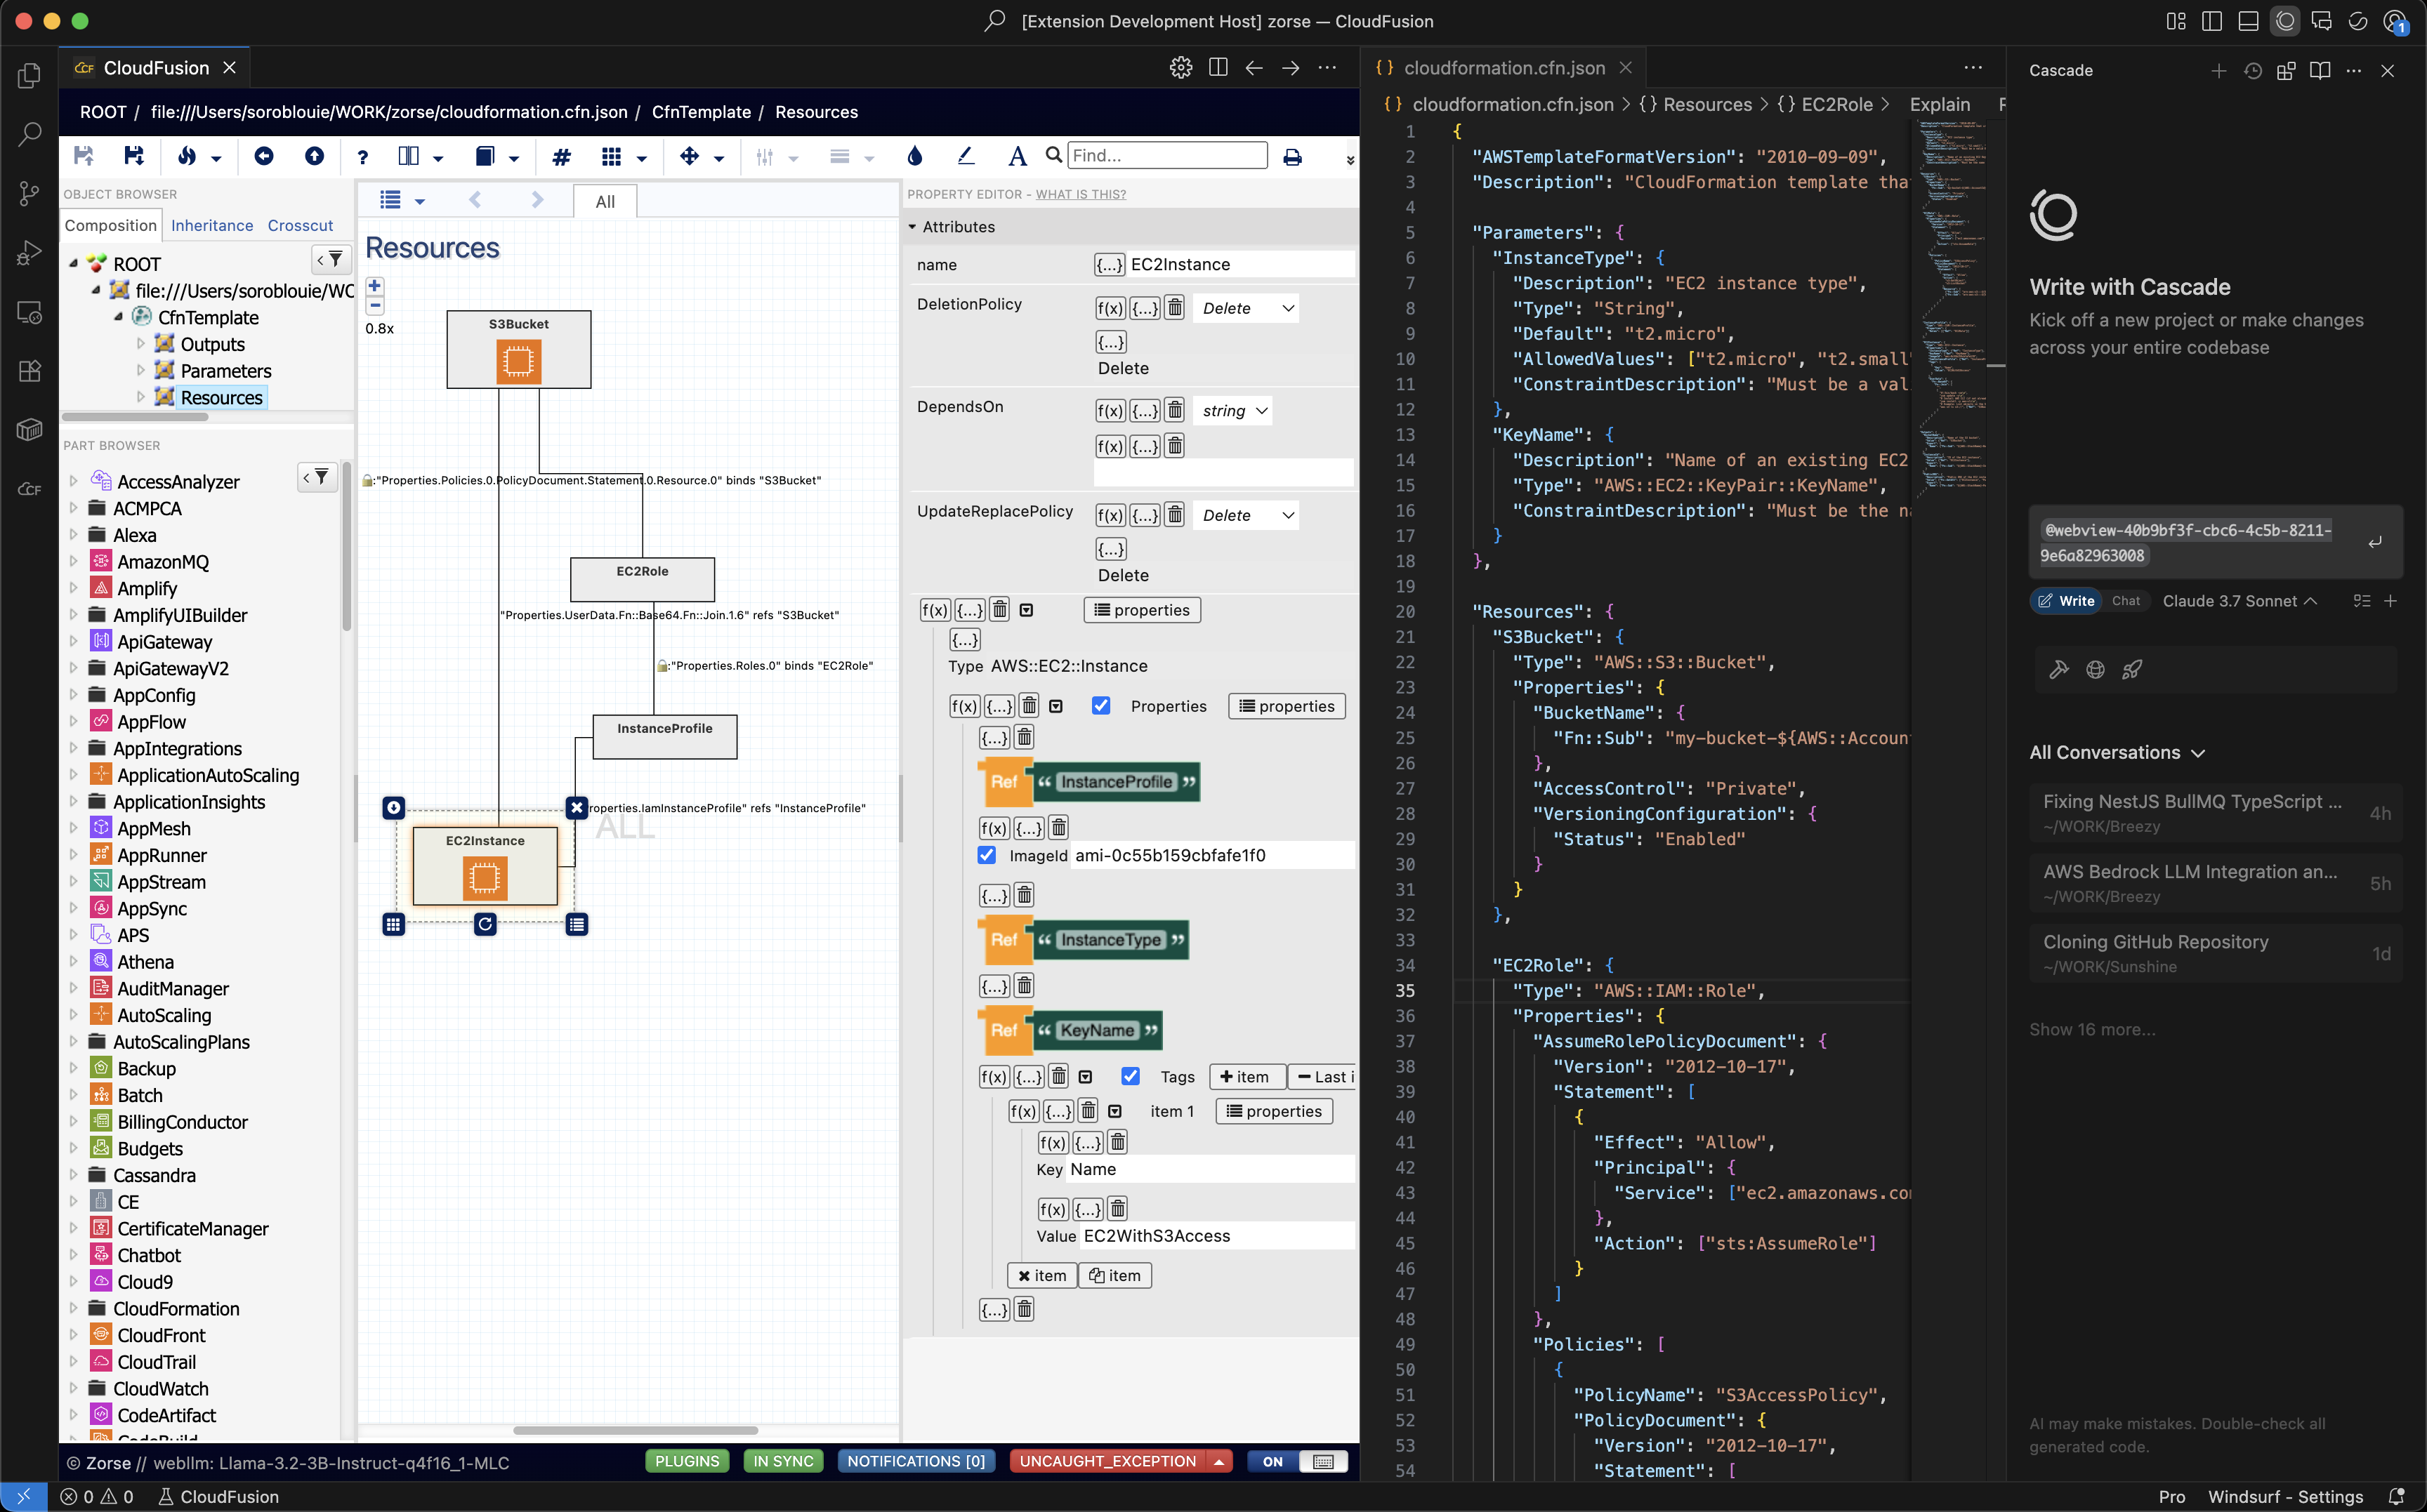Open Claude 3.7 Sonnet model selector
The height and width of the screenshot is (1512, 2427).
pyautogui.click(x=2239, y=601)
